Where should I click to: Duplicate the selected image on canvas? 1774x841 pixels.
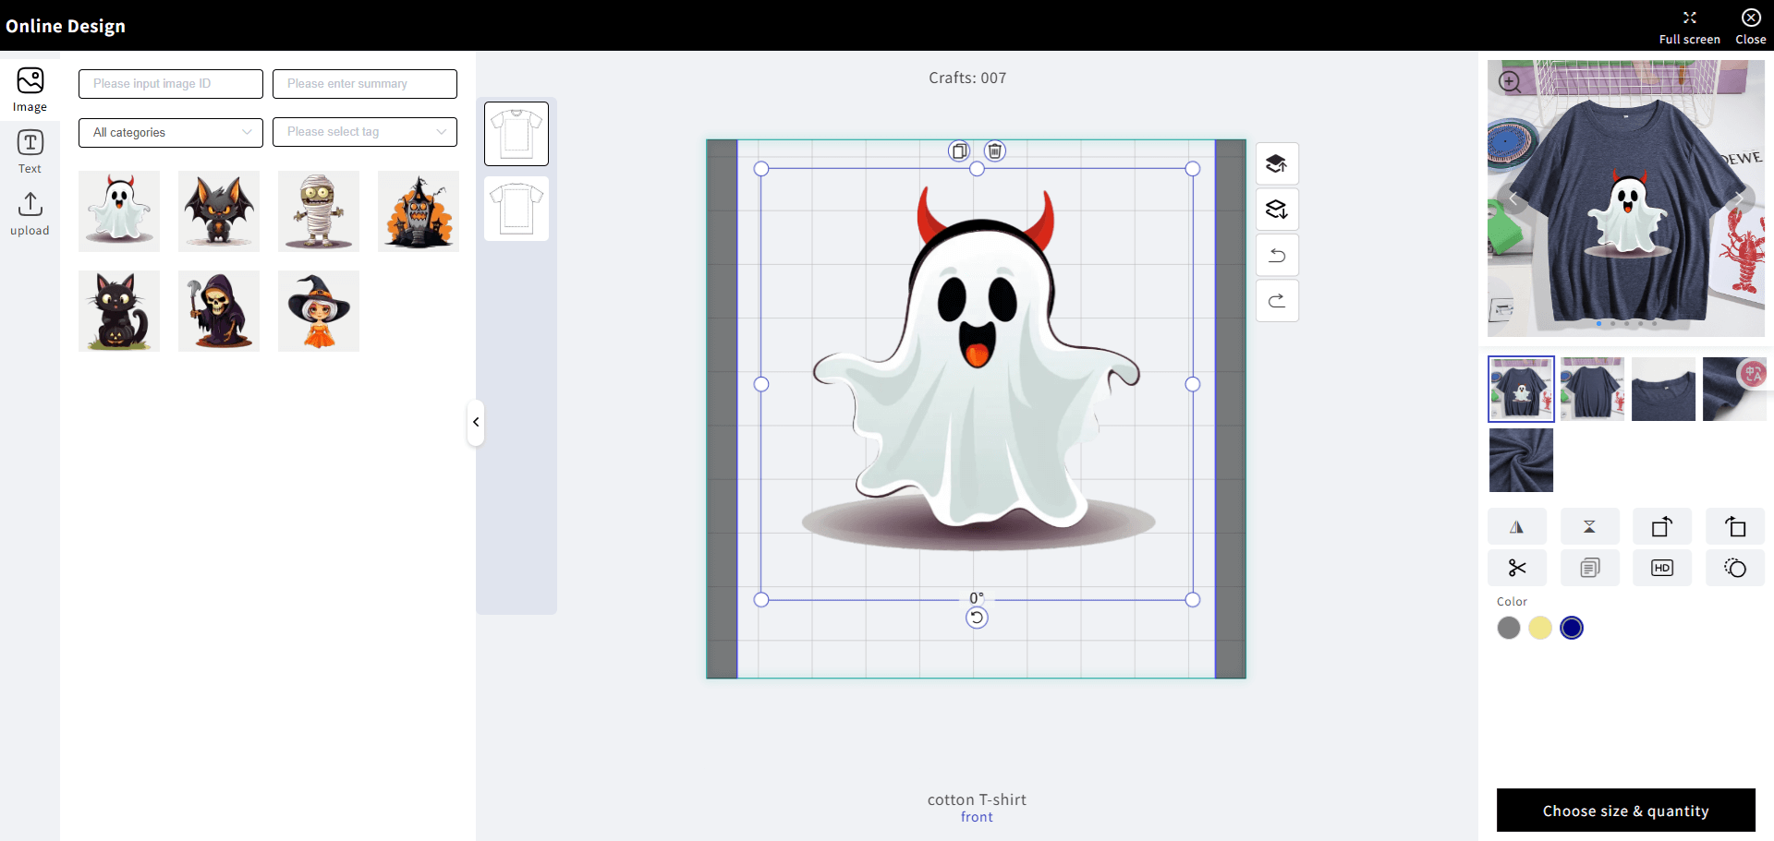click(959, 150)
